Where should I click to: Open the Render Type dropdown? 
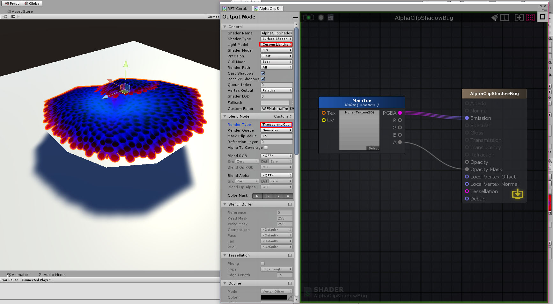(x=276, y=125)
